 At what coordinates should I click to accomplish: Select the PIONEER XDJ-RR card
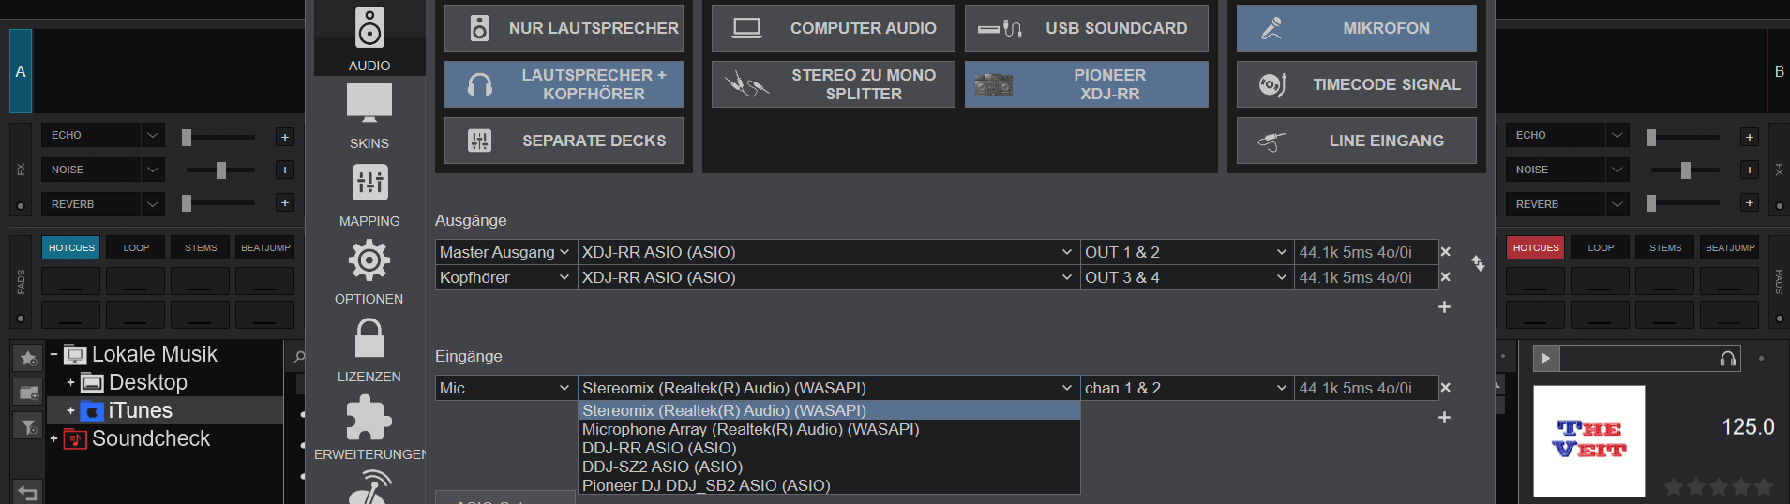[1086, 84]
